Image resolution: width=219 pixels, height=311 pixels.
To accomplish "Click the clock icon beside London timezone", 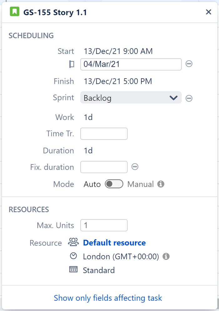I will coord(73,256).
